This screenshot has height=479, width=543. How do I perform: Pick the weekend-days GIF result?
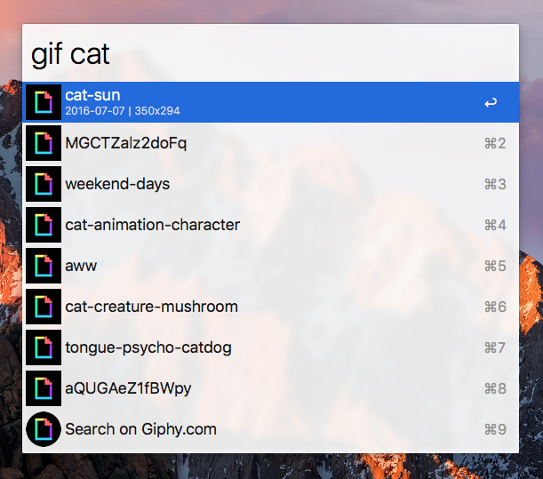point(267,184)
